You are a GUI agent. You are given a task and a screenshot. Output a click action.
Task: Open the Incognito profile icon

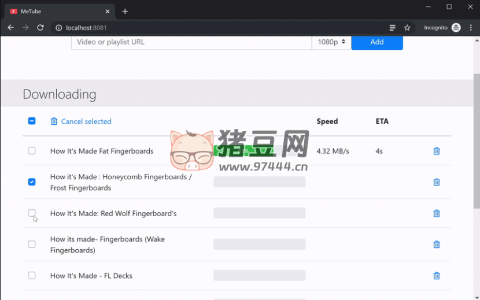(x=456, y=28)
